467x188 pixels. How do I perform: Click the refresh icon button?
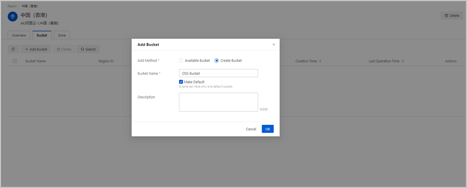(x=13, y=49)
